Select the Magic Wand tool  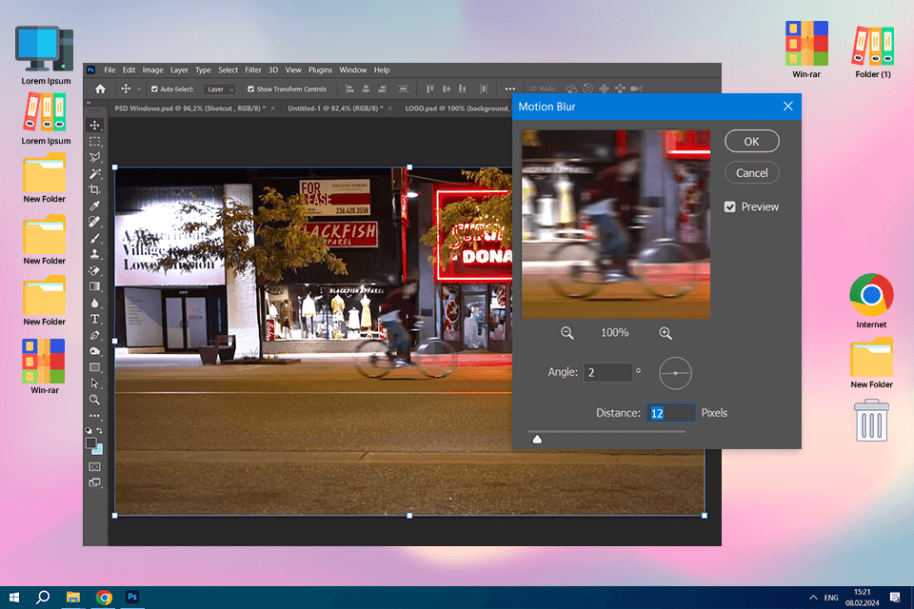pos(94,174)
